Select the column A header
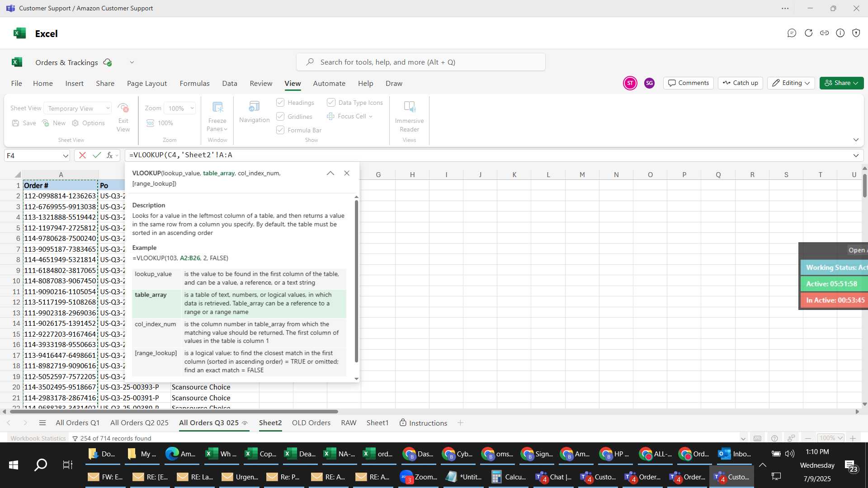 click(x=61, y=174)
